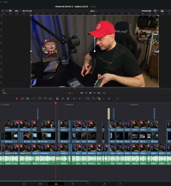Click the Detail Zoom icon

point(93,99)
